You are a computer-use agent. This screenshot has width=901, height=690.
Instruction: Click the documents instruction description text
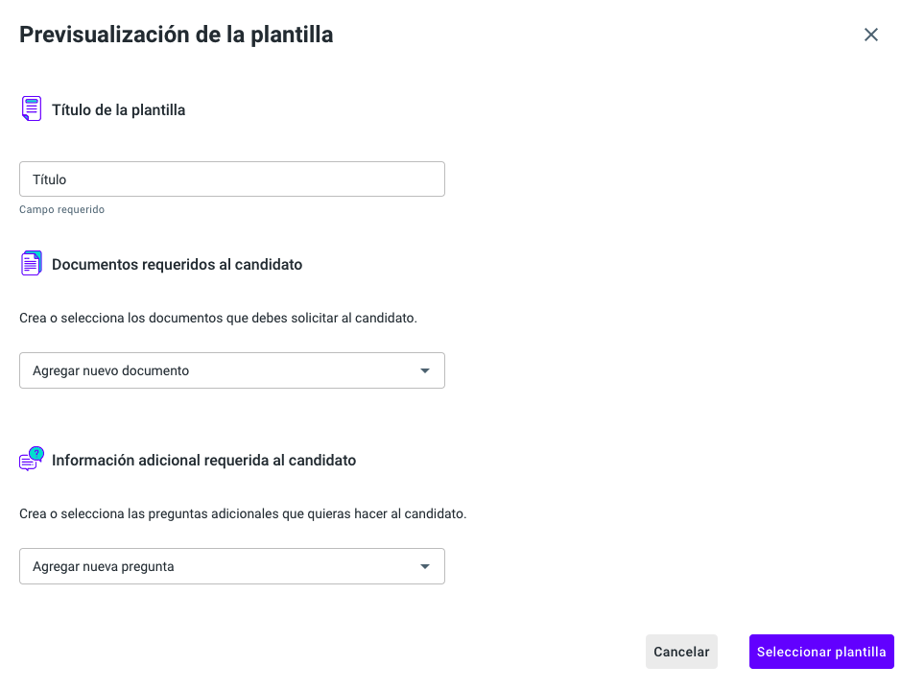(x=218, y=318)
